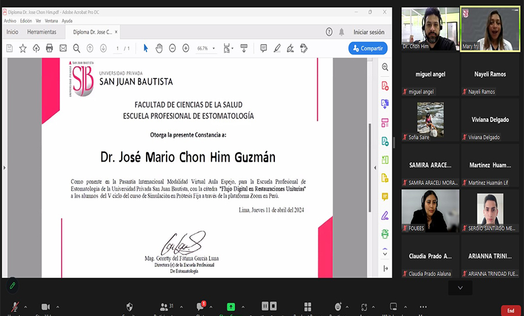524x316 pixels.
Task: End the Zoom meeting
Action: click(511, 311)
